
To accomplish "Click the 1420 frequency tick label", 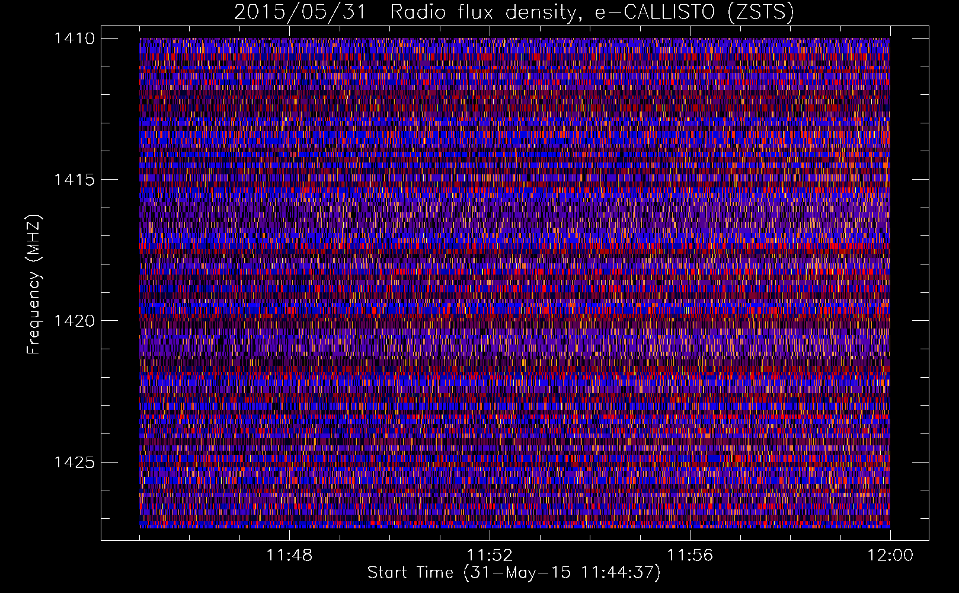I will click(x=74, y=321).
